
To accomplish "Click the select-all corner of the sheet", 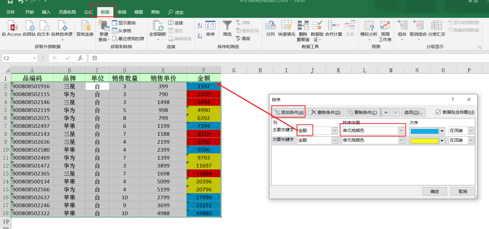I will pos(6,70).
